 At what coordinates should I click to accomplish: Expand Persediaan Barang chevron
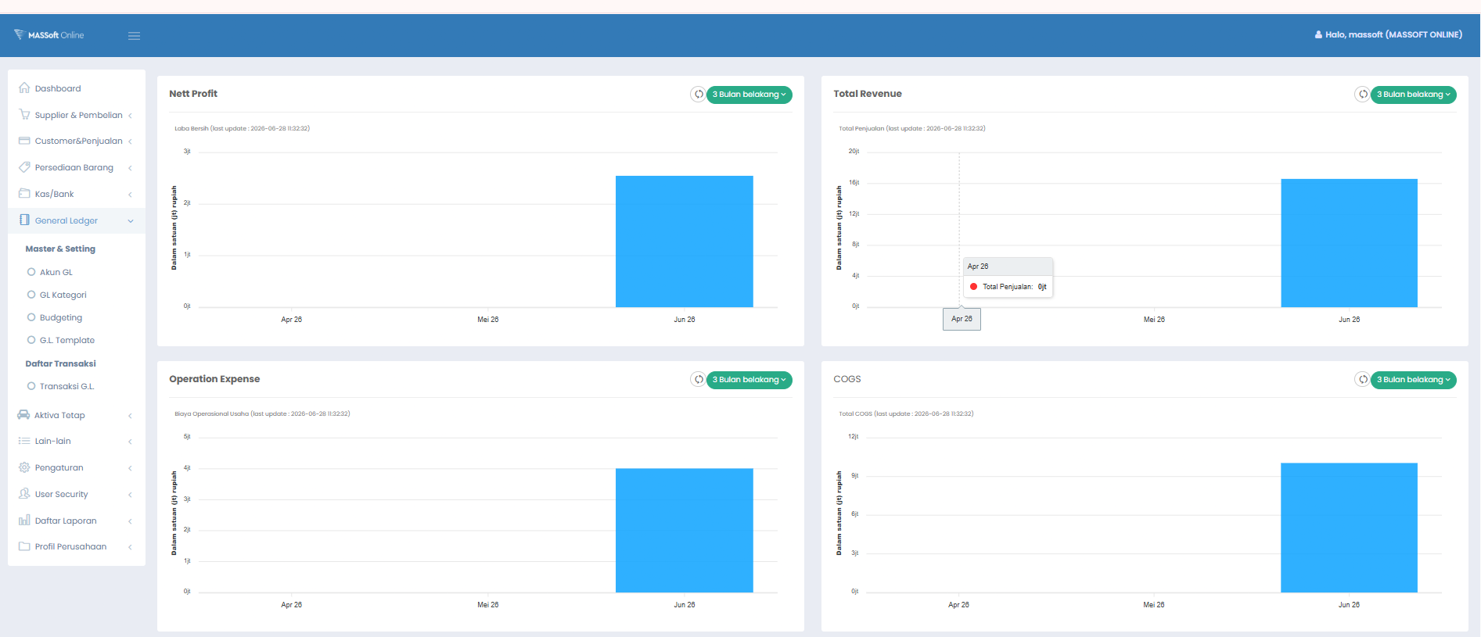pos(130,168)
